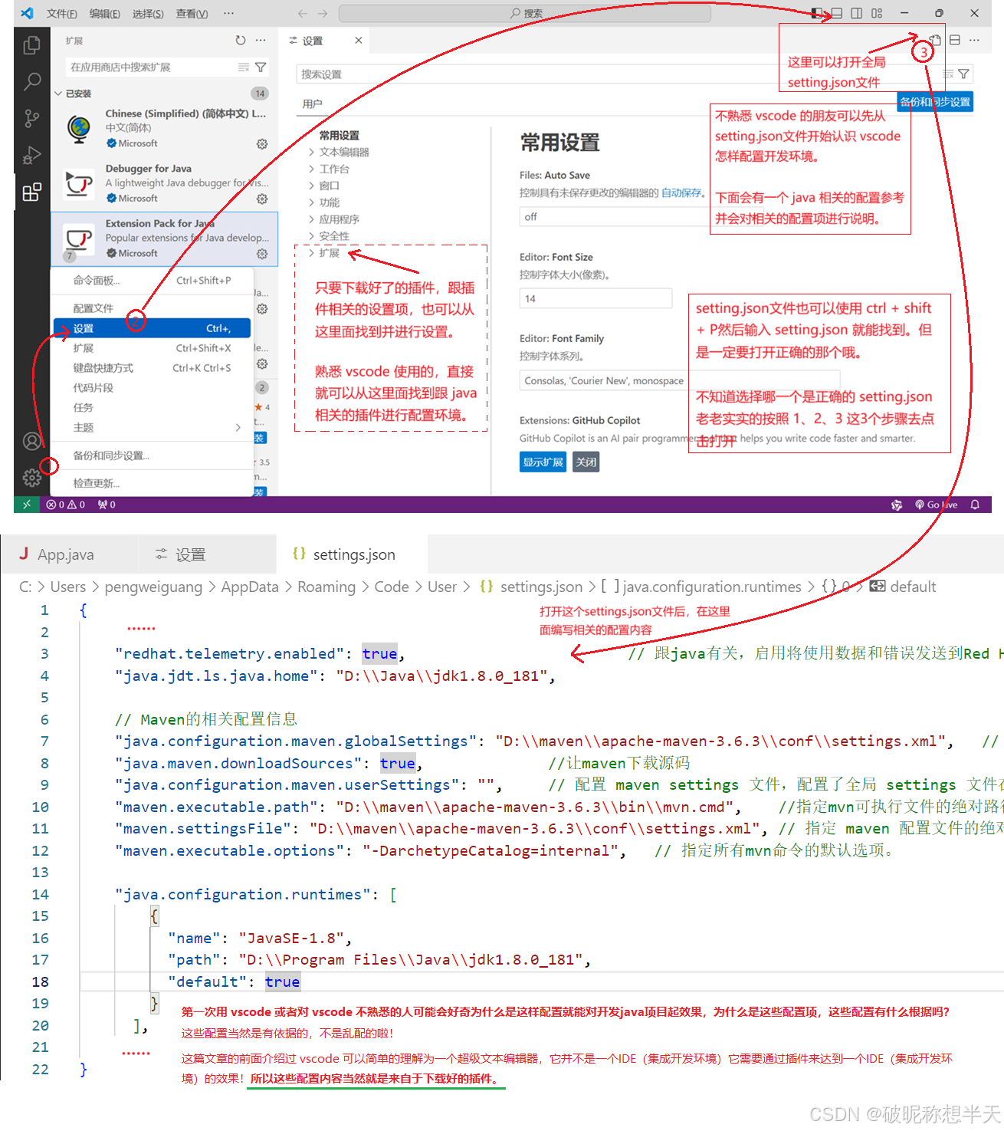This screenshot has width=1004, height=1131.
Task: Open the 选择(S) menu
Action: click(147, 14)
